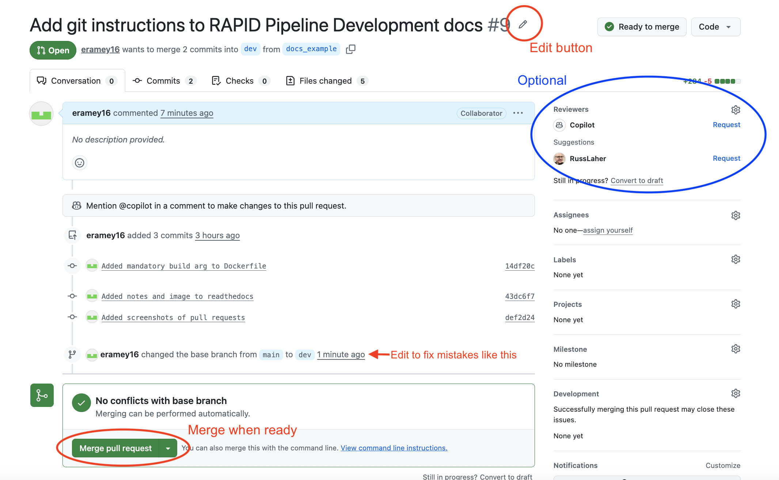Click avatar on screenshots commit
Viewport: 779px width, 480px height.
click(92, 317)
